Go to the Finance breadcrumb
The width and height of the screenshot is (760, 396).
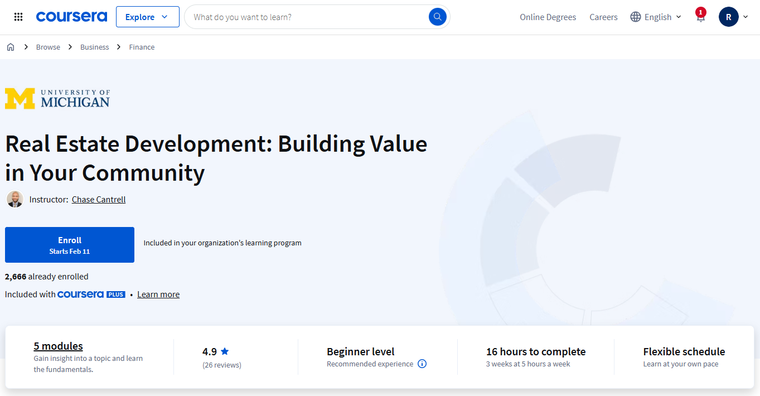point(142,47)
